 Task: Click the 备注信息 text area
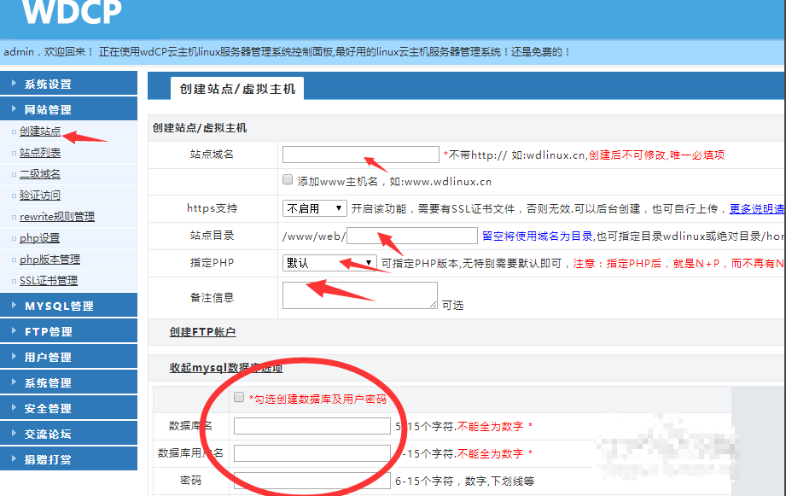coord(359,295)
